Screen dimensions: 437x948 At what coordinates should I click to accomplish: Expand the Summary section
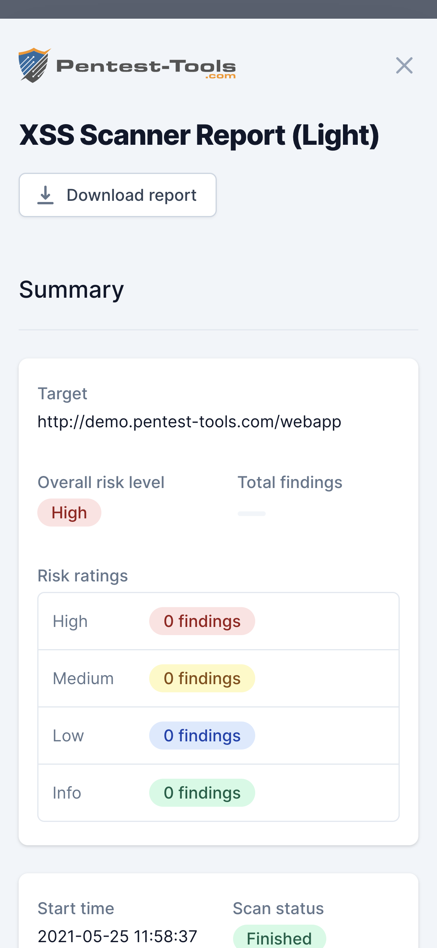click(x=71, y=289)
